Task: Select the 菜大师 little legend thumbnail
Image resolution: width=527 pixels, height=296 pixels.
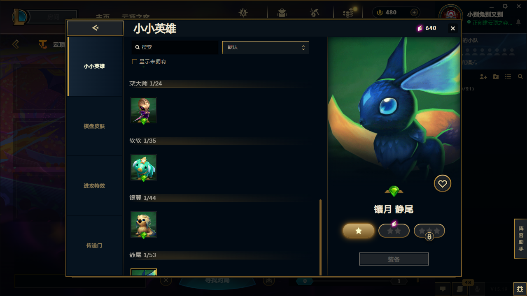Action: pyautogui.click(x=144, y=110)
